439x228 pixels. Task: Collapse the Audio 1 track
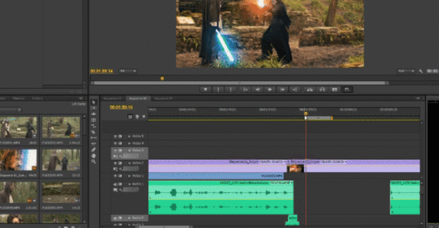click(x=129, y=184)
